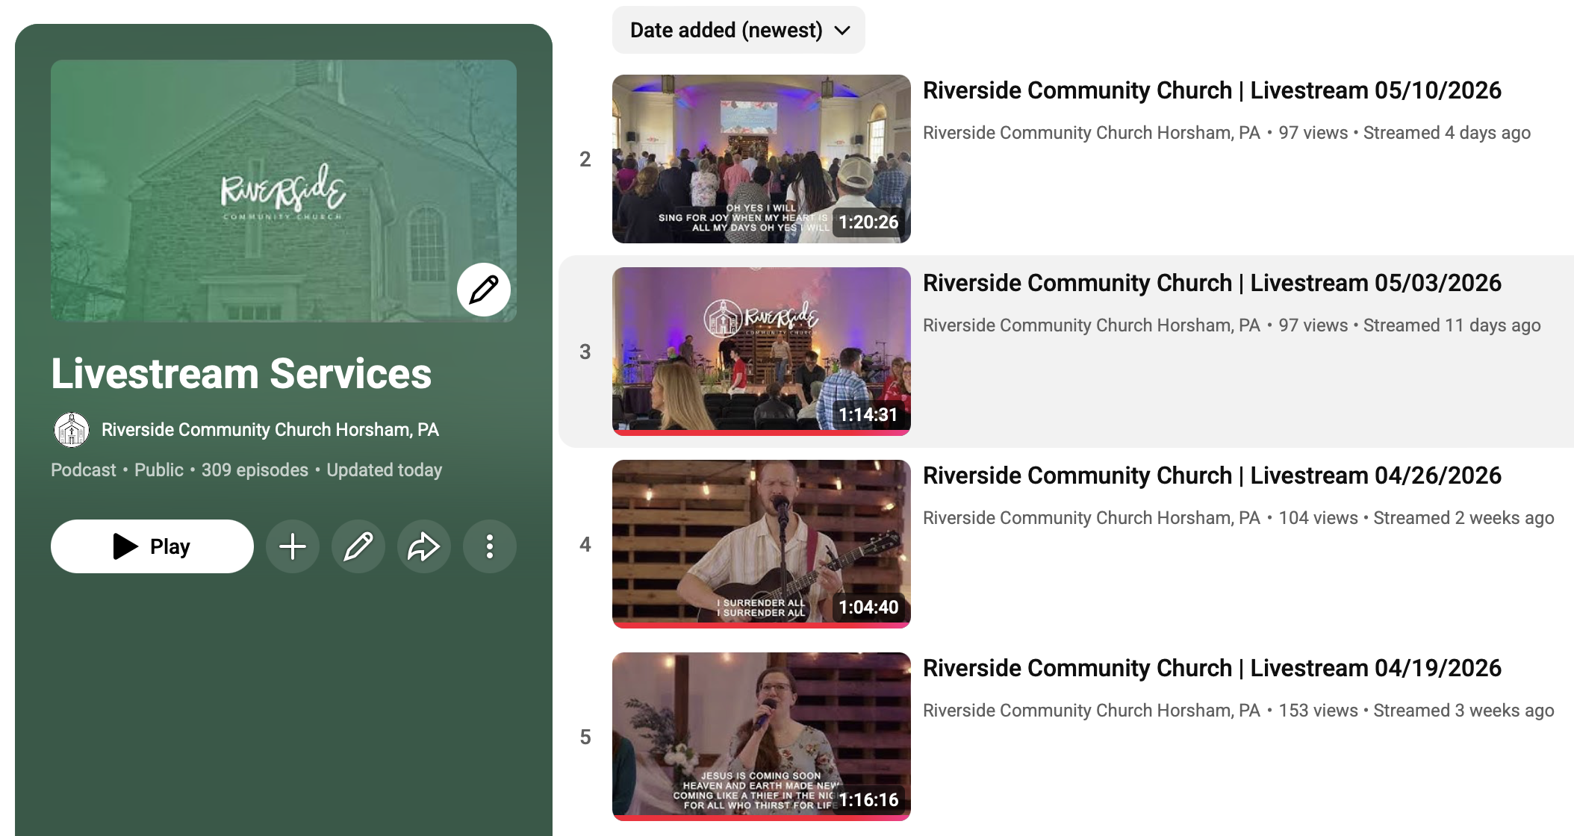Open the three-dot more options menu
Screen dimensions: 1574x836
pos(490,546)
